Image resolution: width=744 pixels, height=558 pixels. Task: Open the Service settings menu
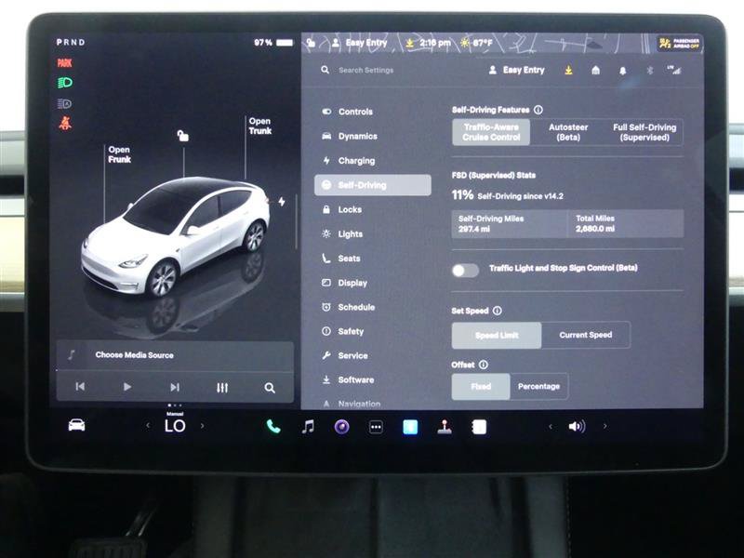click(373, 356)
